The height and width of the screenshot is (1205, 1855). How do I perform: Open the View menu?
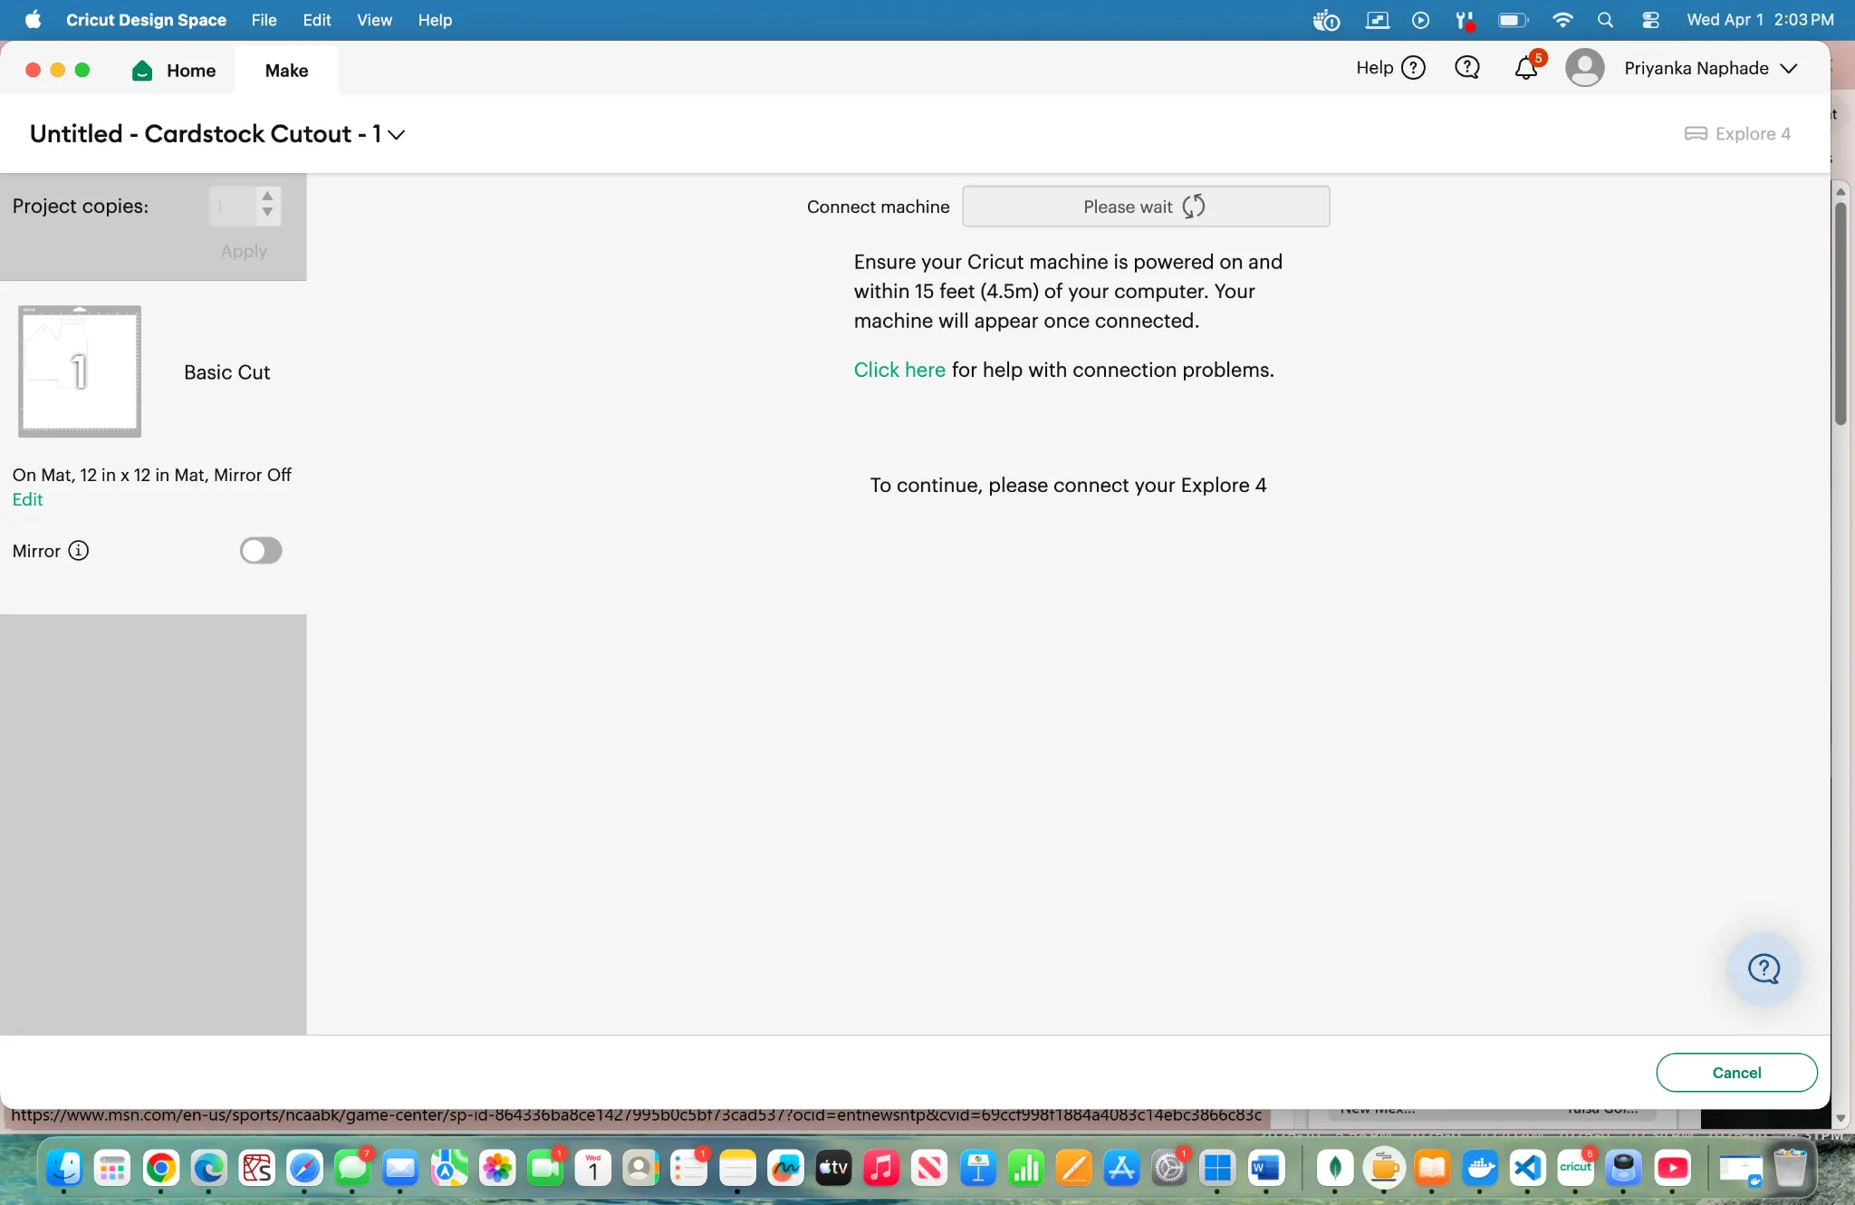[374, 20]
